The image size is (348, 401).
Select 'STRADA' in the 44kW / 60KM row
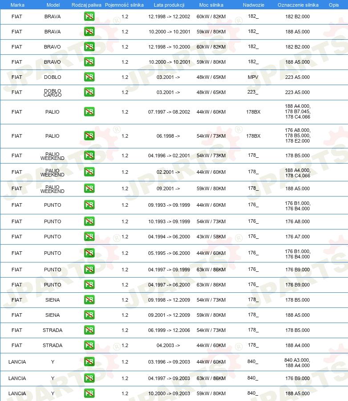click(53, 345)
